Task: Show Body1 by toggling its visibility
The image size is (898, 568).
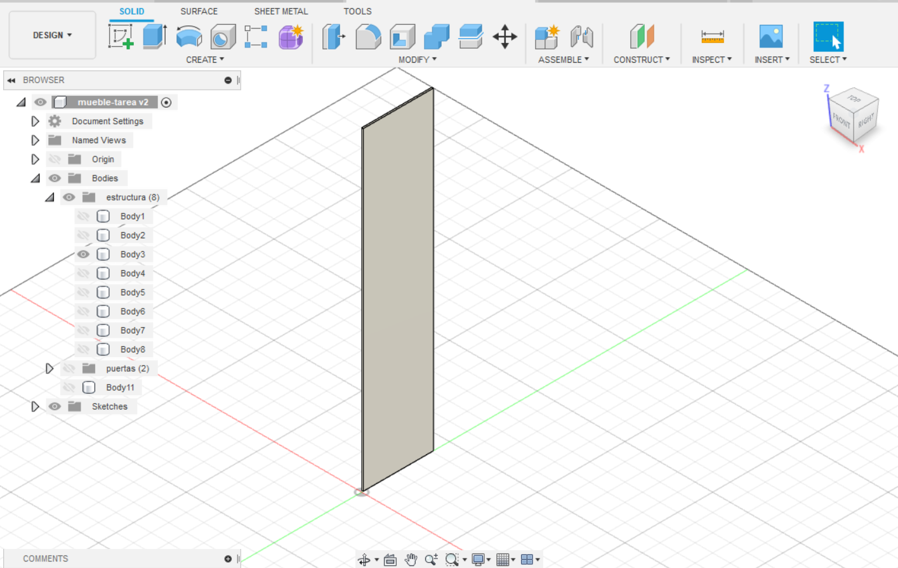Action: point(83,216)
